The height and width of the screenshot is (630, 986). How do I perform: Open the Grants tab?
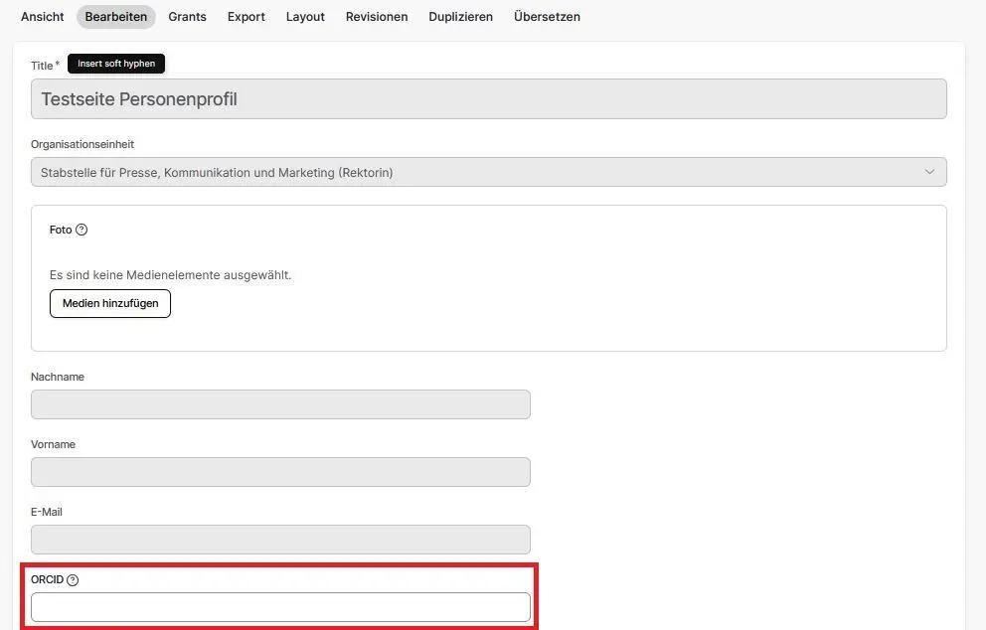[x=187, y=17]
